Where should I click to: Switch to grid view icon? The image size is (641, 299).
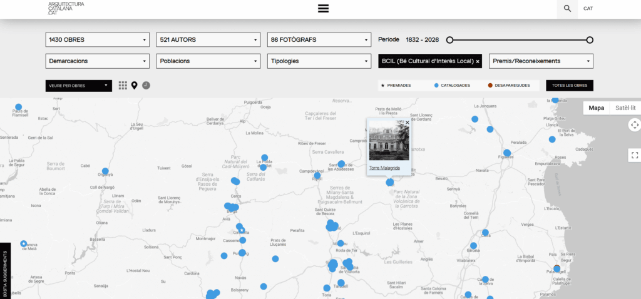(x=123, y=85)
